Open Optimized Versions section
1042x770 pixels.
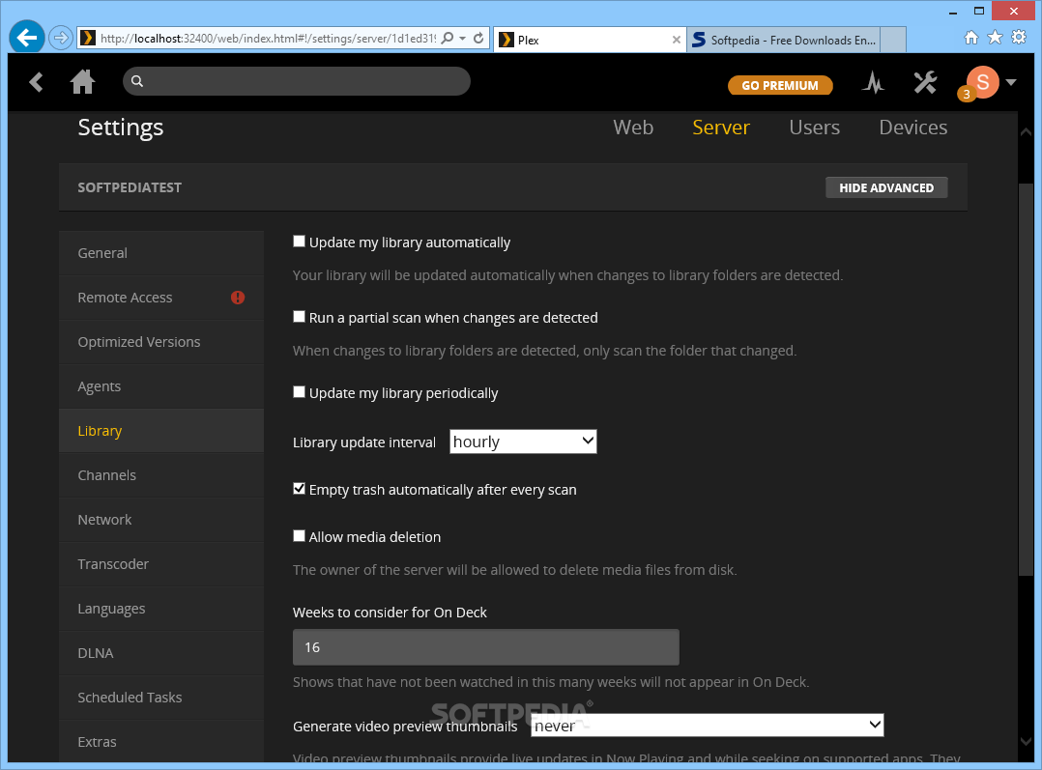(161, 342)
